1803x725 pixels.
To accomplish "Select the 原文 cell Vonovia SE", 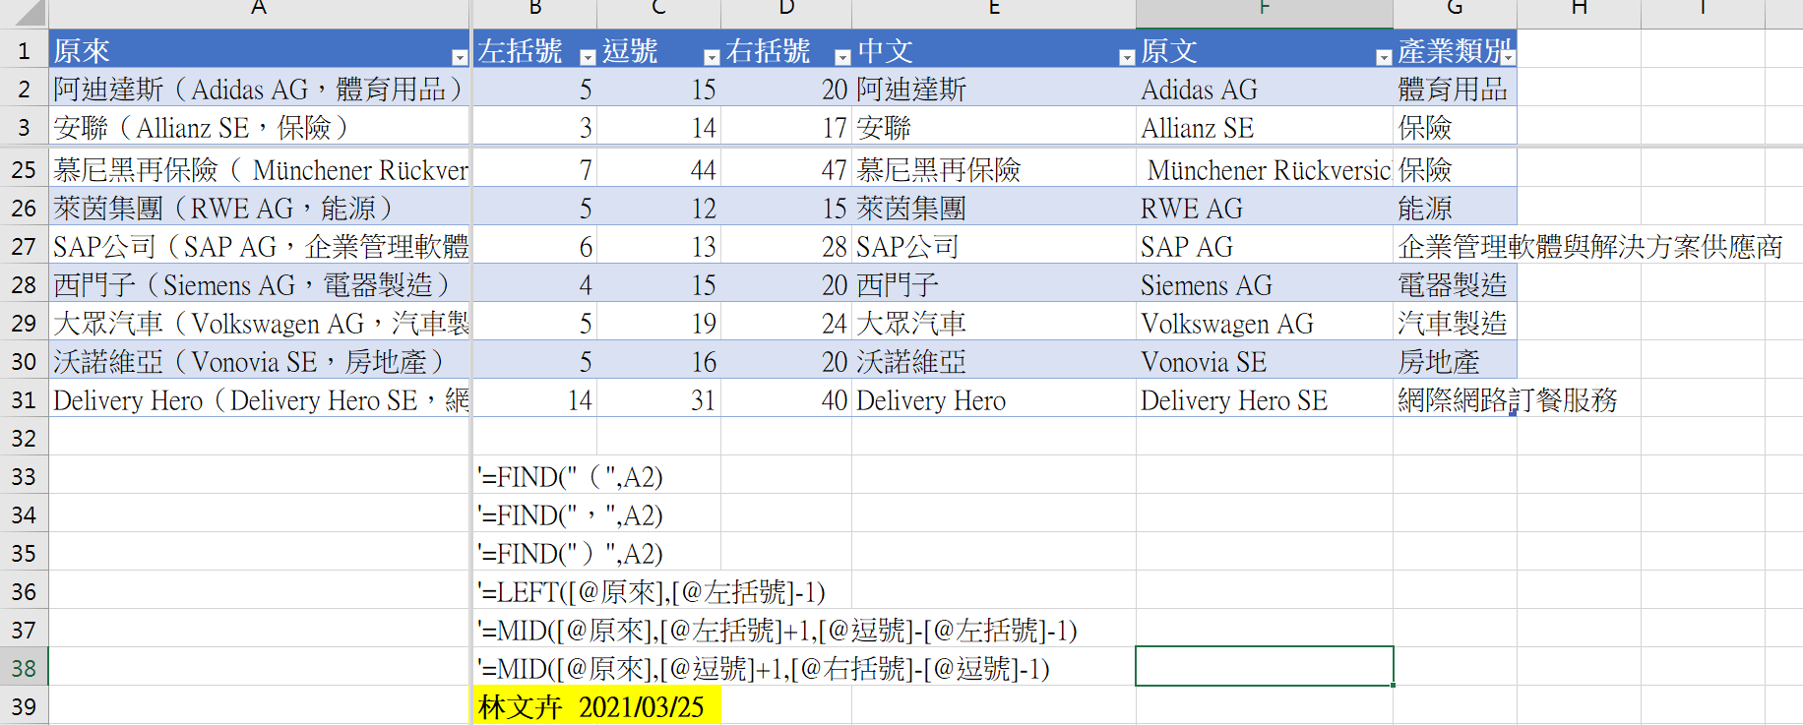I will (1265, 361).
